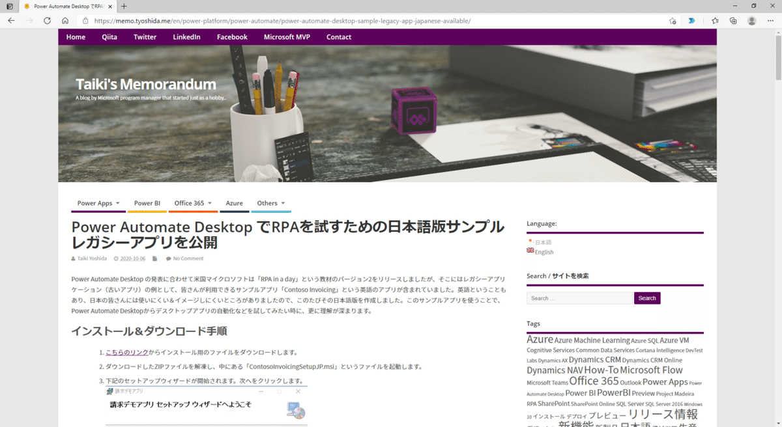Open the Preview tag
Image resolution: width=782 pixels, height=427 pixels.
(x=643, y=393)
